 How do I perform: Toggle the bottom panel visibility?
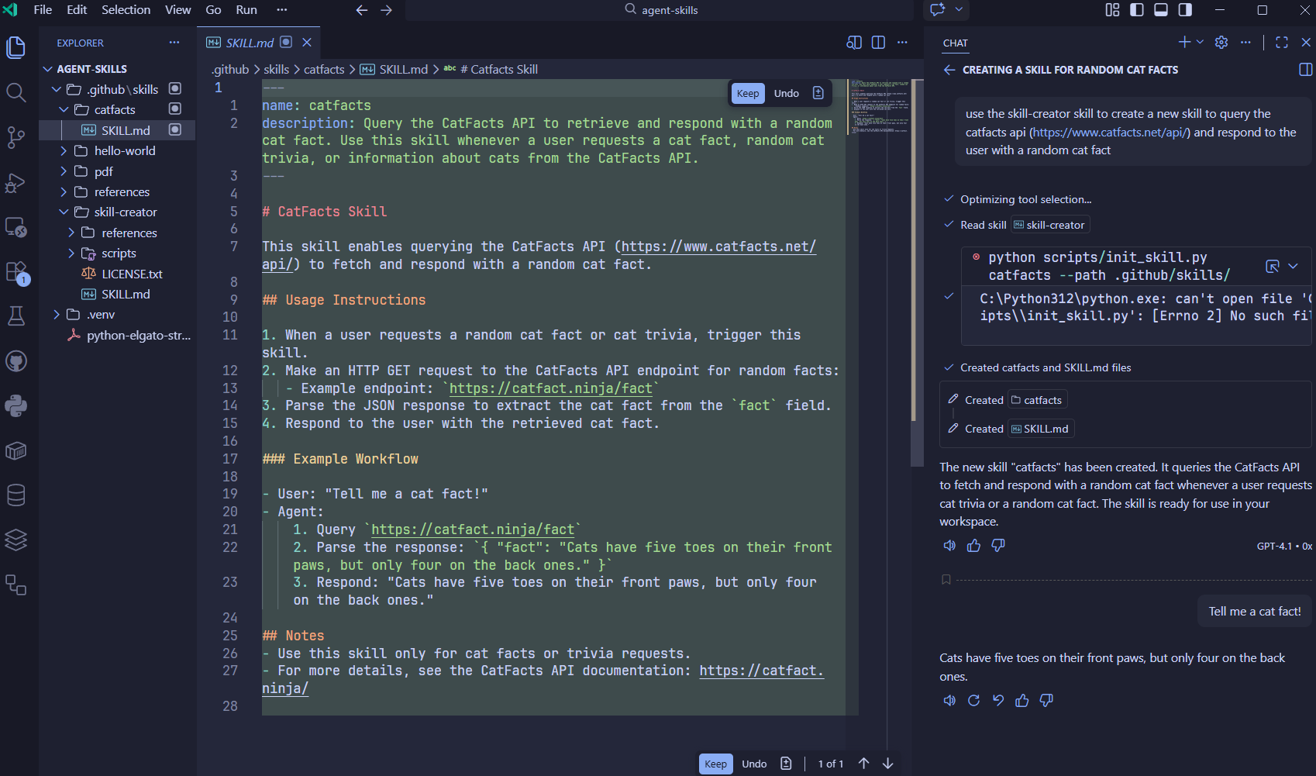point(1160,10)
